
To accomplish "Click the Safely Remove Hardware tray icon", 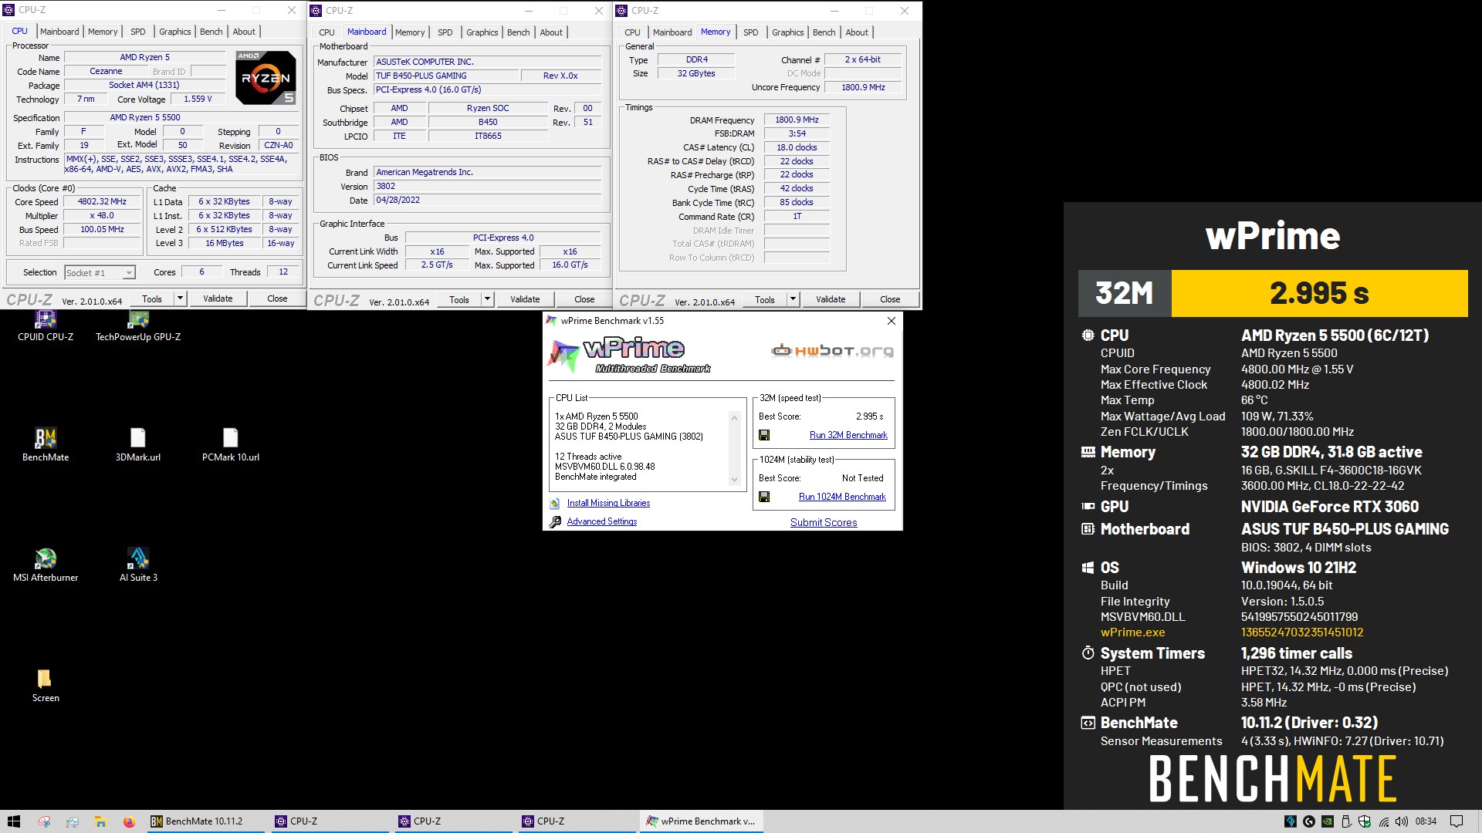I will pyautogui.click(x=1346, y=821).
